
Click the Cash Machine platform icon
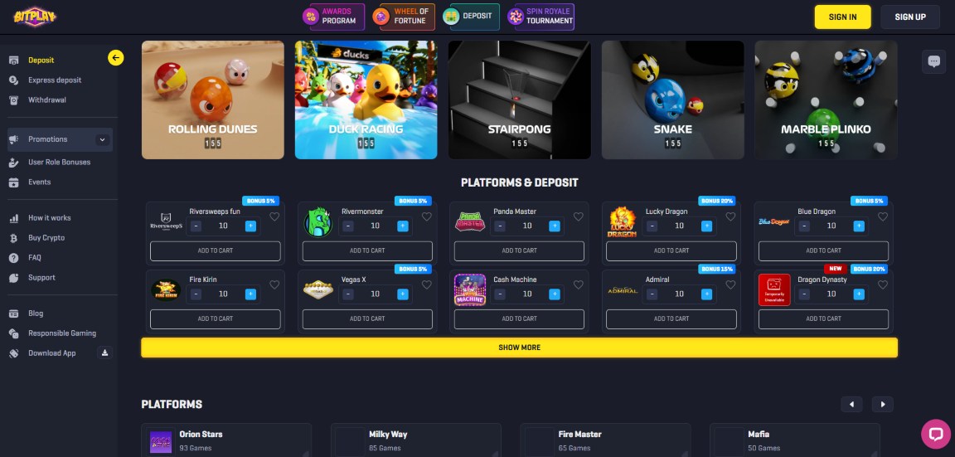[x=469, y=290]
